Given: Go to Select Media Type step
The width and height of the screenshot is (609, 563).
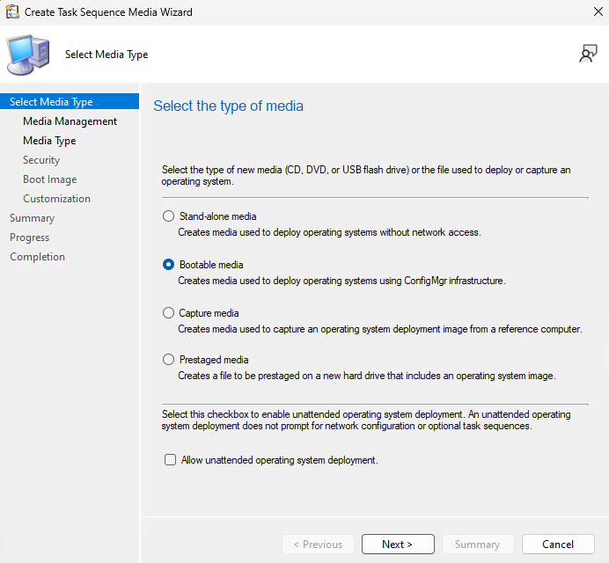Looking at the screenshot, I should (x=51, y=102).
